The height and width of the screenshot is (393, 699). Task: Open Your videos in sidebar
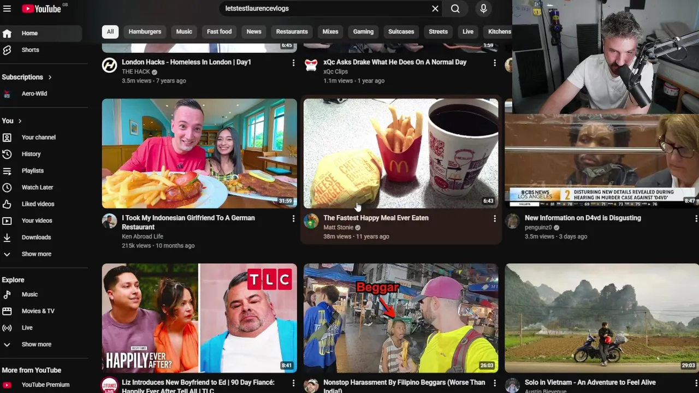[x=41, y=221]
